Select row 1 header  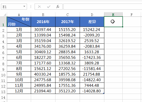pyautogui.click(x=3, y=22)
